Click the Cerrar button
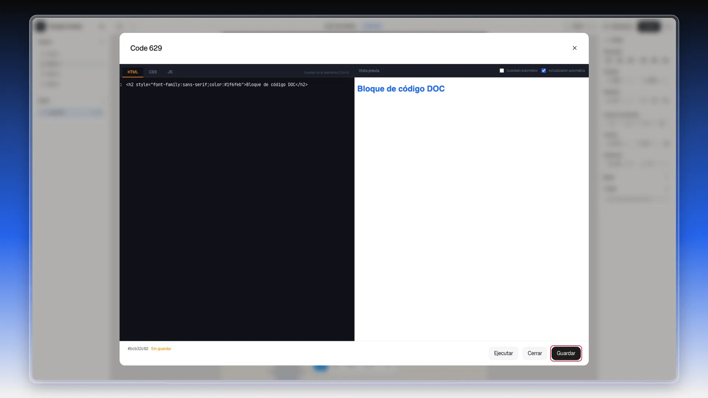 [x=535, y=353]
